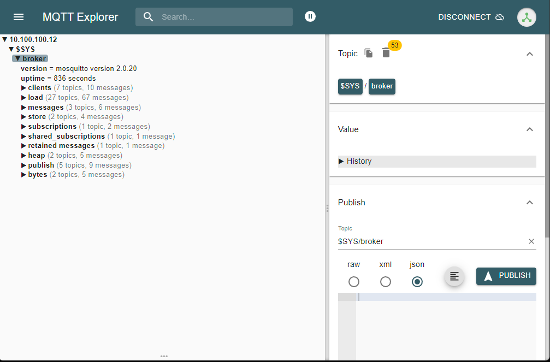The height and width of the screenshot is (362, 550).
Task: Copy the topic to the clipboard
Action: tap(368, 53)
